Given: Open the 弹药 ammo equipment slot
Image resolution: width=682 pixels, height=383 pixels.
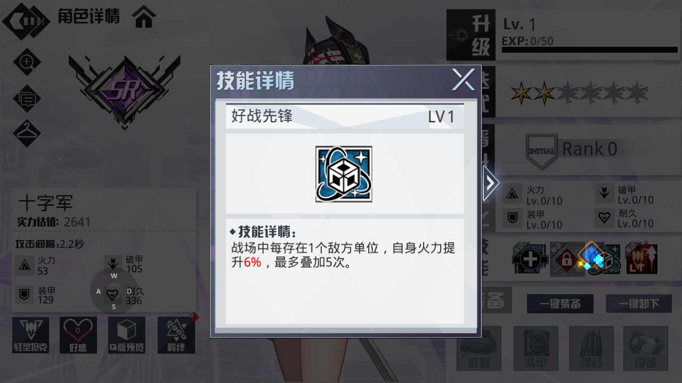Looking at the screenshot, I should coord(591,348).
